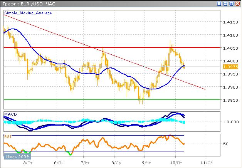Select the RSI panel label
This screenshot has height=168, width=242.
point(8,137)
